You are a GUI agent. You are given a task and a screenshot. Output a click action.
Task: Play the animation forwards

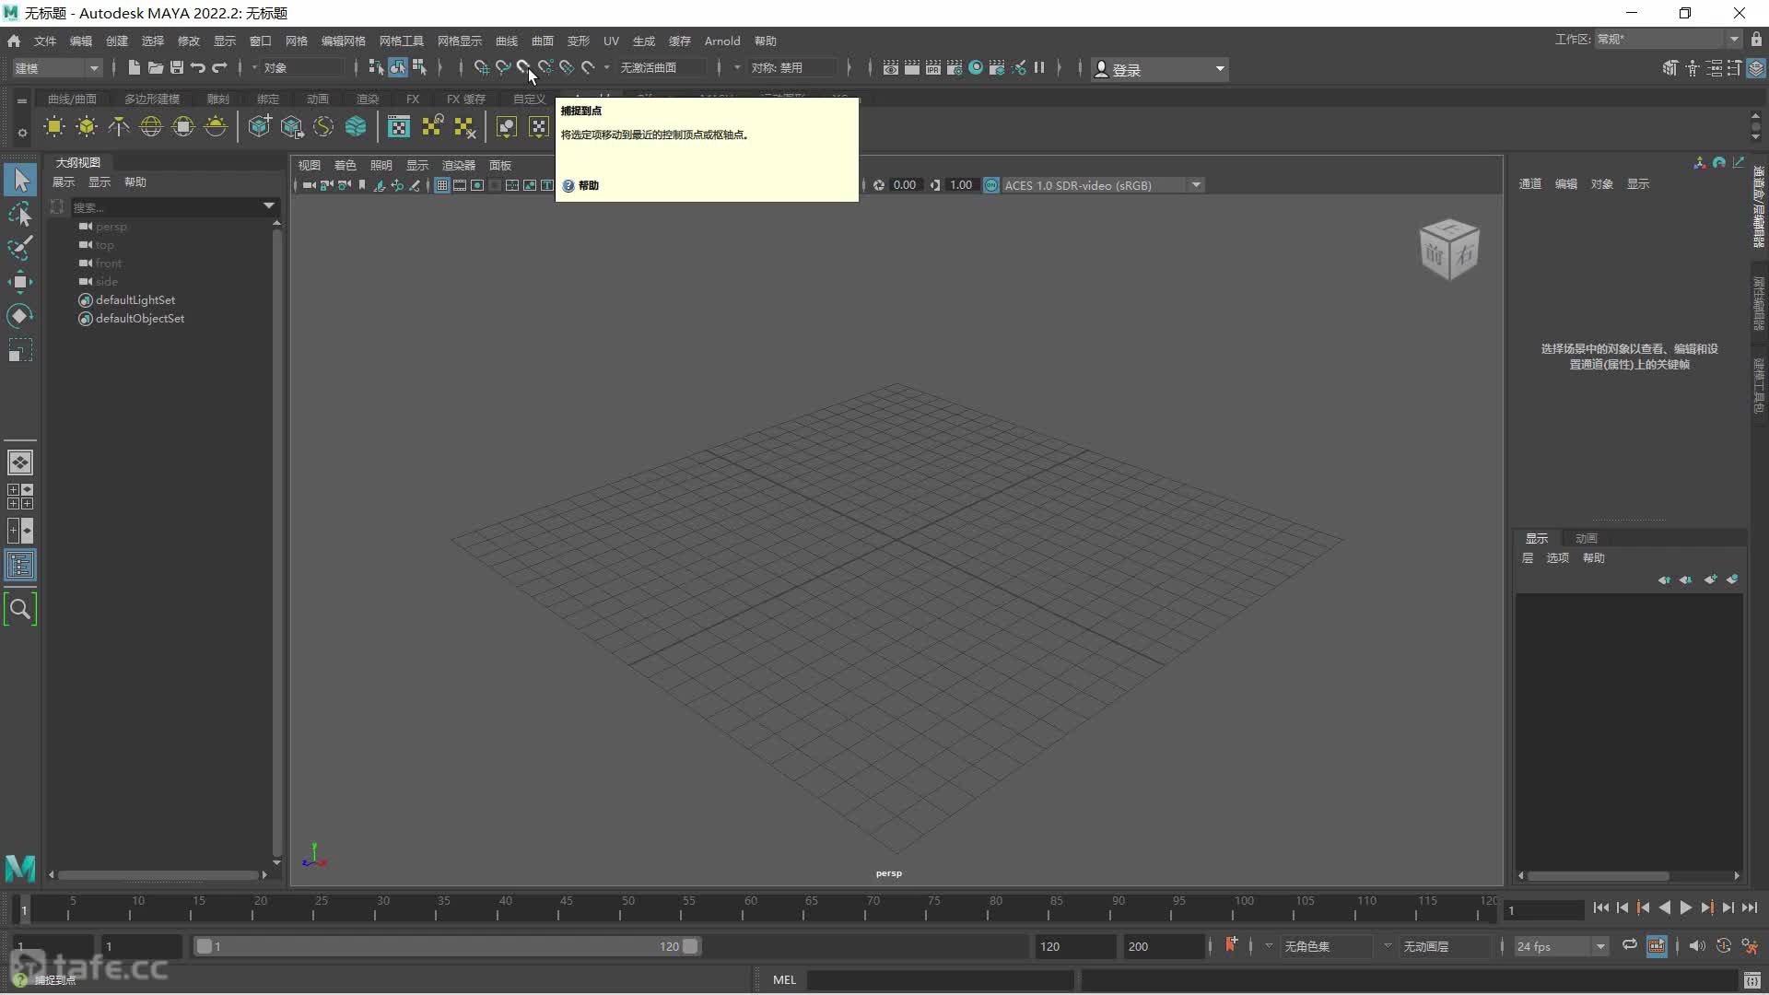pyautogui.click(x=1685, y=907)
